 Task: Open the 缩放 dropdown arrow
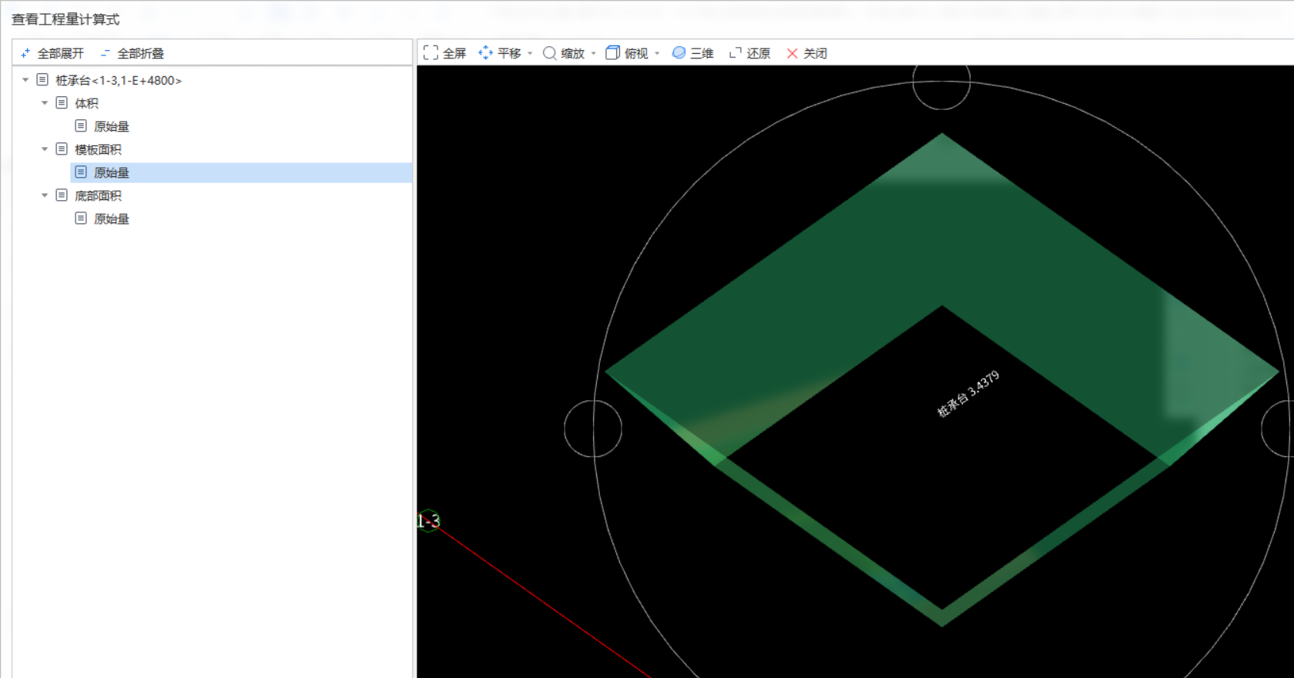click(x=593, y=53)
